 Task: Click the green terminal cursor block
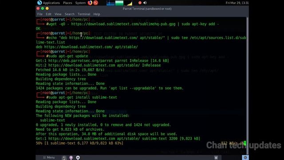pos(245,143)
